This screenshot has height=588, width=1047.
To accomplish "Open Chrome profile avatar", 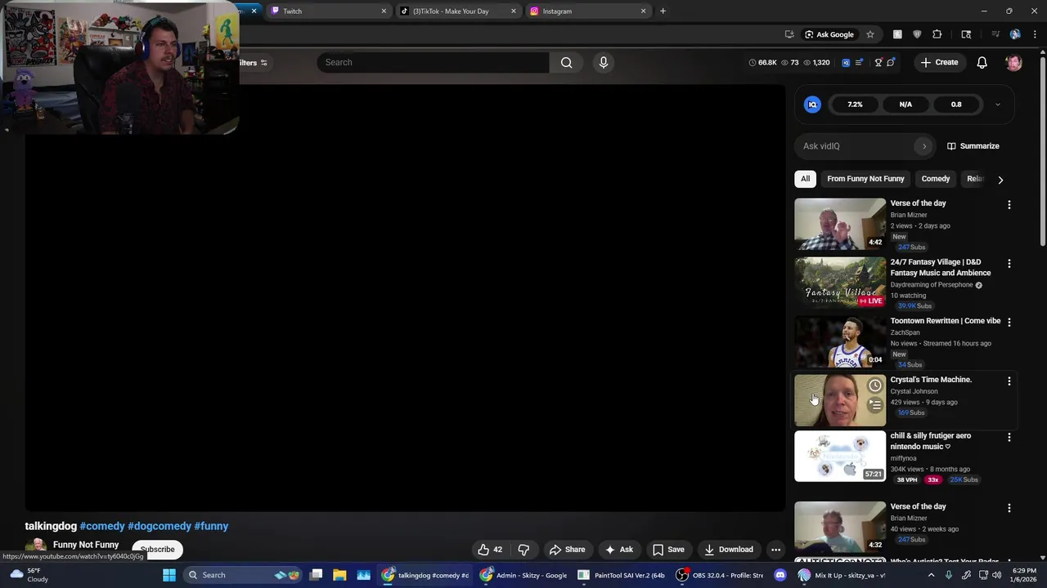I will [1015, 34].
